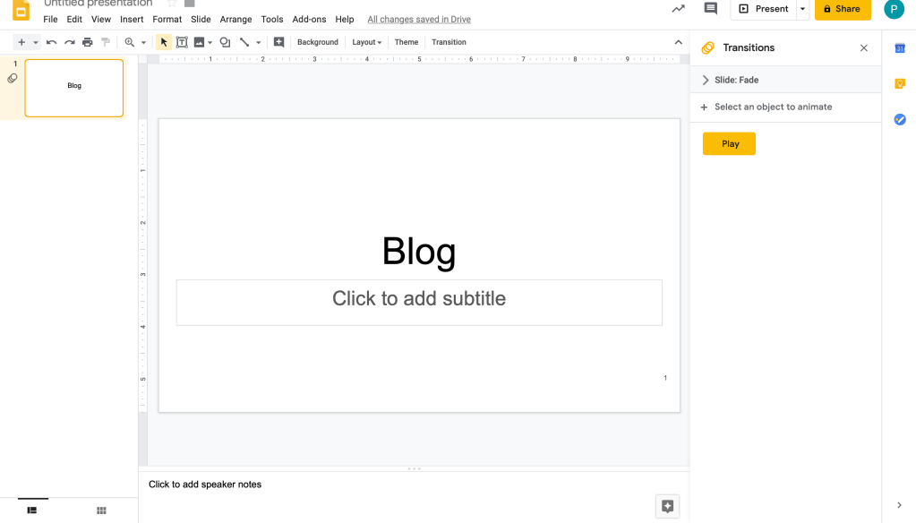Viewport: 916px width, 523px height.
Task: Select the text box tool
Action: tap(182, 42)
